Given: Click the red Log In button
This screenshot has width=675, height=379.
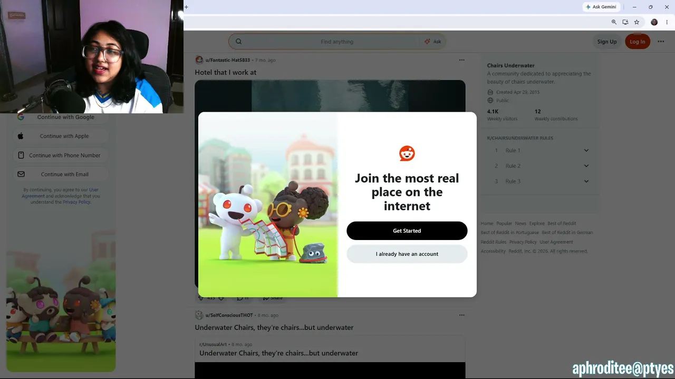Looking at the screenshot, I should 637,42.
